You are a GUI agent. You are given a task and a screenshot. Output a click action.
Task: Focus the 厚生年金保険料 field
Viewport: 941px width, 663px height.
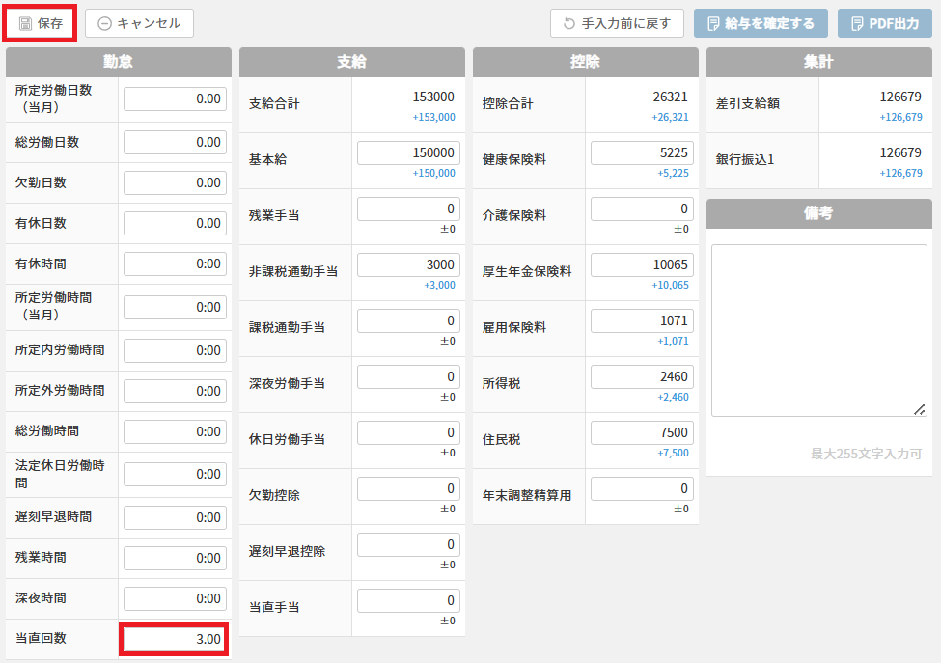click(x=642, y=265)
